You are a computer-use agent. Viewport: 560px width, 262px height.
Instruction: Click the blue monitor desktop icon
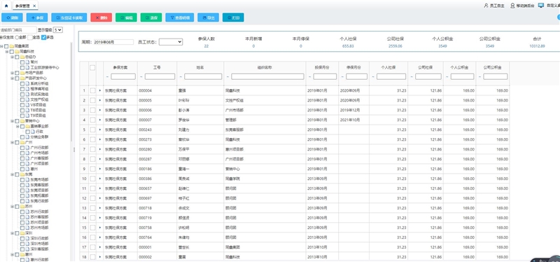(541, 6)
